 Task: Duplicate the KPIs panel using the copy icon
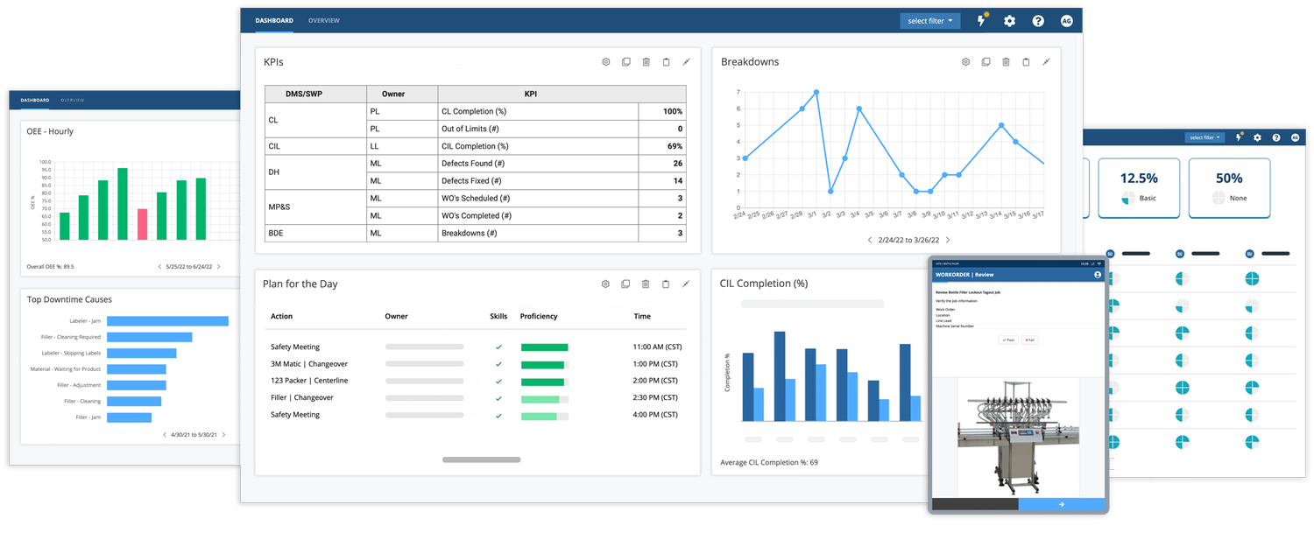click(x=625, y=62)
